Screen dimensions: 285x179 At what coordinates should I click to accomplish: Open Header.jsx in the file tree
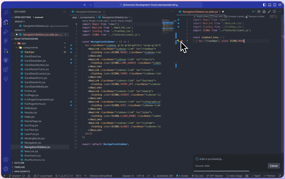pyautogui.click(x=31, y=113)
